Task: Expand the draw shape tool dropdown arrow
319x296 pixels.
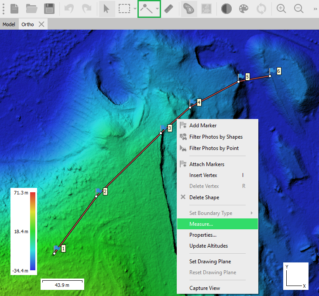Action: (x=157, y=9)
